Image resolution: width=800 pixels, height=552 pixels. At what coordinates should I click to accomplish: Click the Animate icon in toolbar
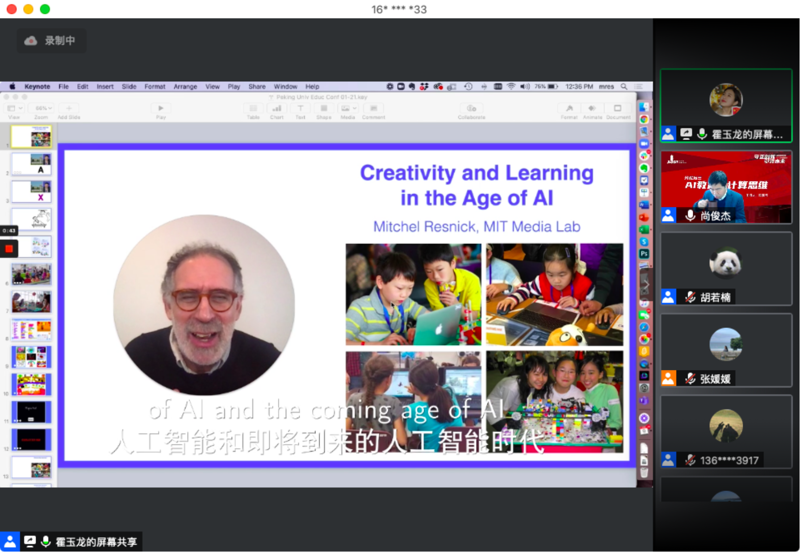pos(592,109)
